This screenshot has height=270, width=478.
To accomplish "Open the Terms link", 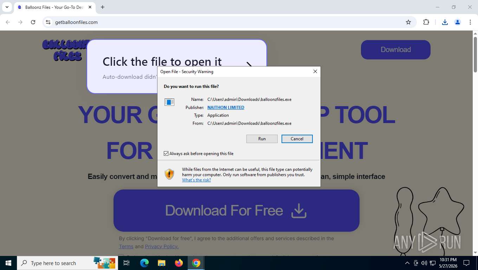I will (x=126, y=246).
